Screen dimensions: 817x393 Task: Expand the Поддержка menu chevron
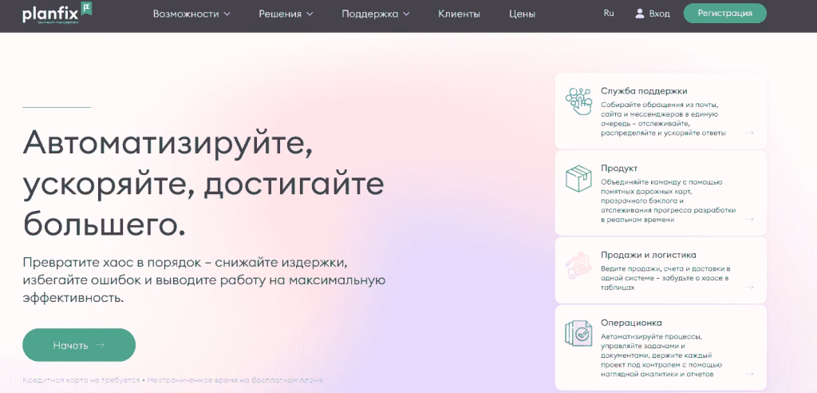click(x=406, y=14)
